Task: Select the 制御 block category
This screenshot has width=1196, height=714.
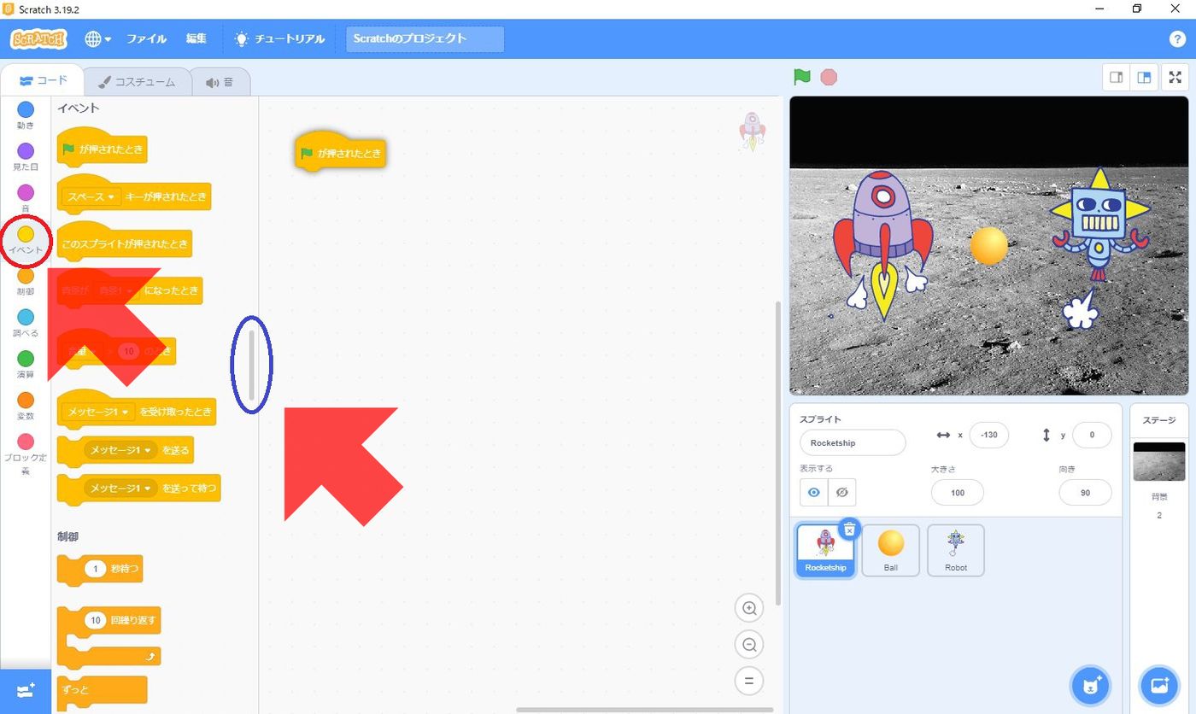Action: tap(26, 283)
